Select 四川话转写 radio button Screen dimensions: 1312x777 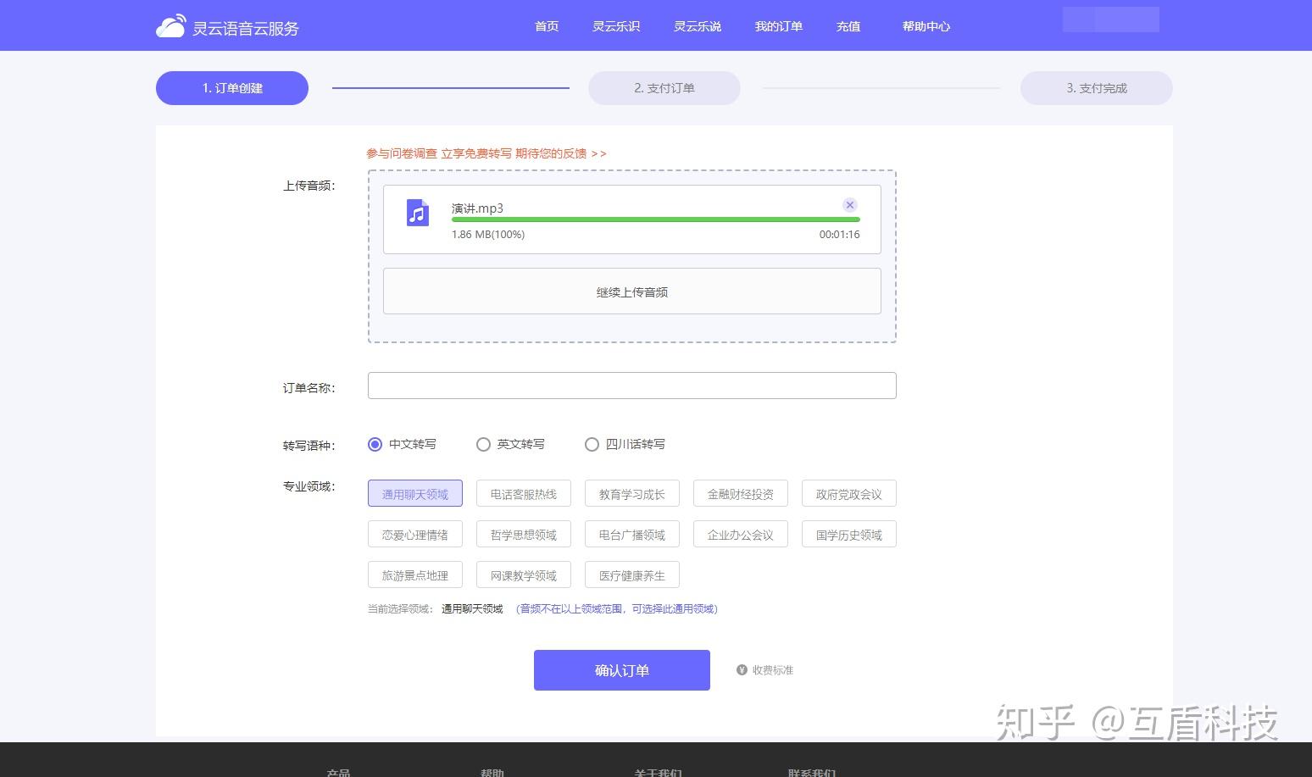tap(592, 445)
